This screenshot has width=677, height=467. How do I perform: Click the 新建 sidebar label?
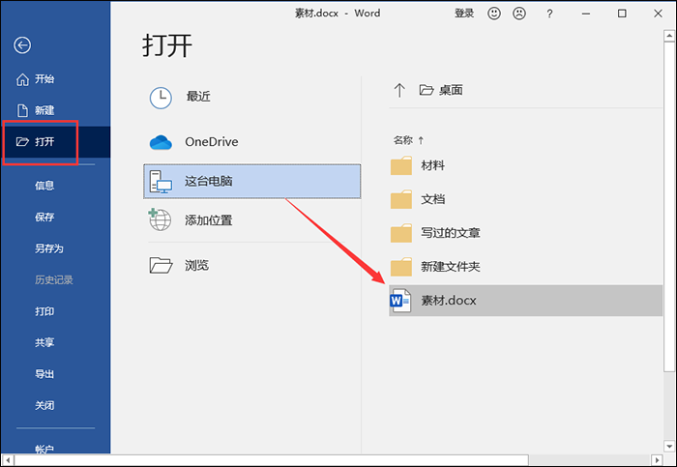pyautogui.click(x=44, y=110)
